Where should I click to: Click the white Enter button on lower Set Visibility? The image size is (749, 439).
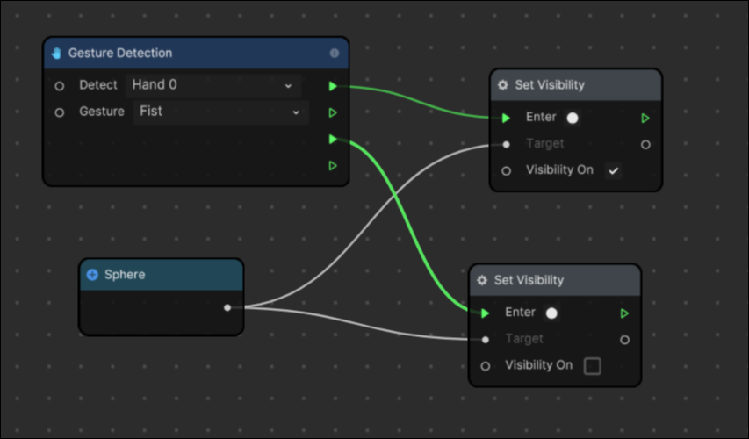(551, 313)
